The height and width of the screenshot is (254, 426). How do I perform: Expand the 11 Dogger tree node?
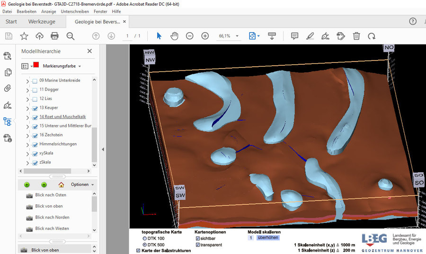pos(27,90)
